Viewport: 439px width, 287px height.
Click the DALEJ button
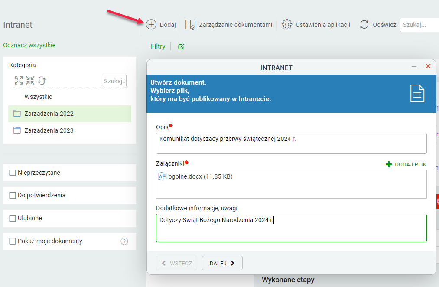coord(222,263)
